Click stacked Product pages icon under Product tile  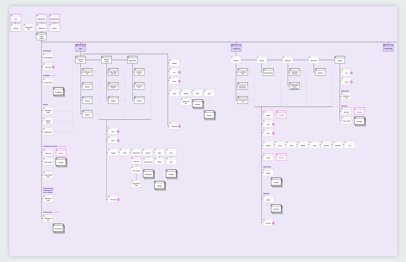pos(360,121)
